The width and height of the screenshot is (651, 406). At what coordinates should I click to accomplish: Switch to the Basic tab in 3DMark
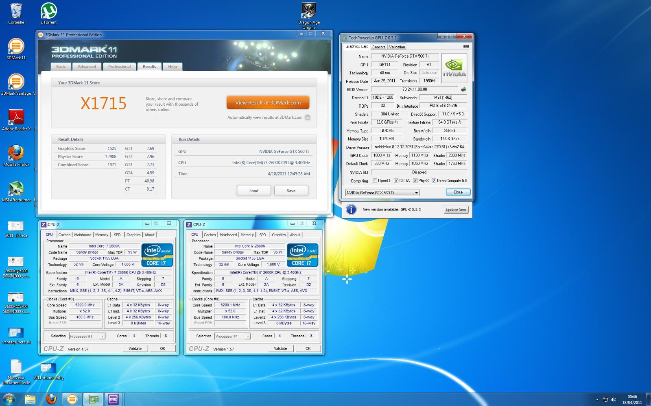tap(61, 67)
